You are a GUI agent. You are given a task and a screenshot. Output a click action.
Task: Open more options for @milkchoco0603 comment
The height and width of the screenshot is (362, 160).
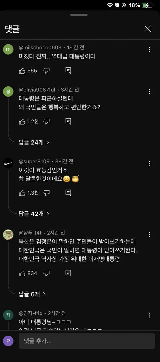click(x=150, y=49)
